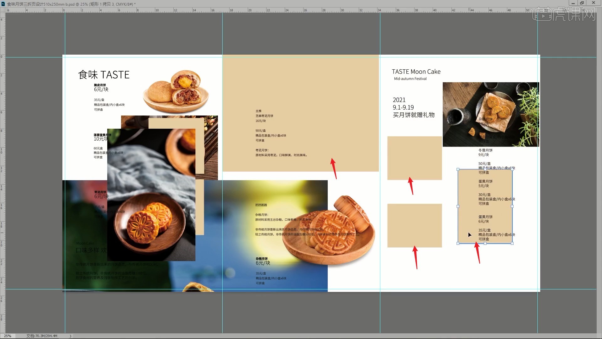
Task: Click top-right corner handle of selected rectangle
Action: (512, 169)
